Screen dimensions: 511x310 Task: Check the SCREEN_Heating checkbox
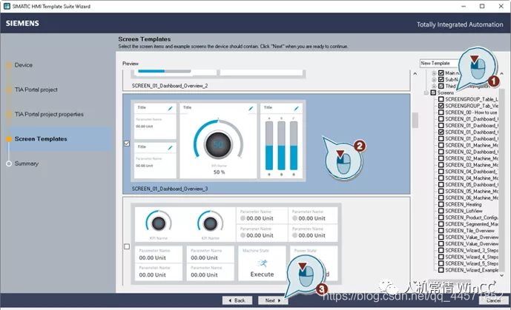coord(441,204)
